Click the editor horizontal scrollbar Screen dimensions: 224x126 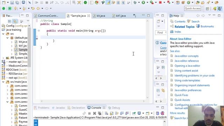pos(93,101)
